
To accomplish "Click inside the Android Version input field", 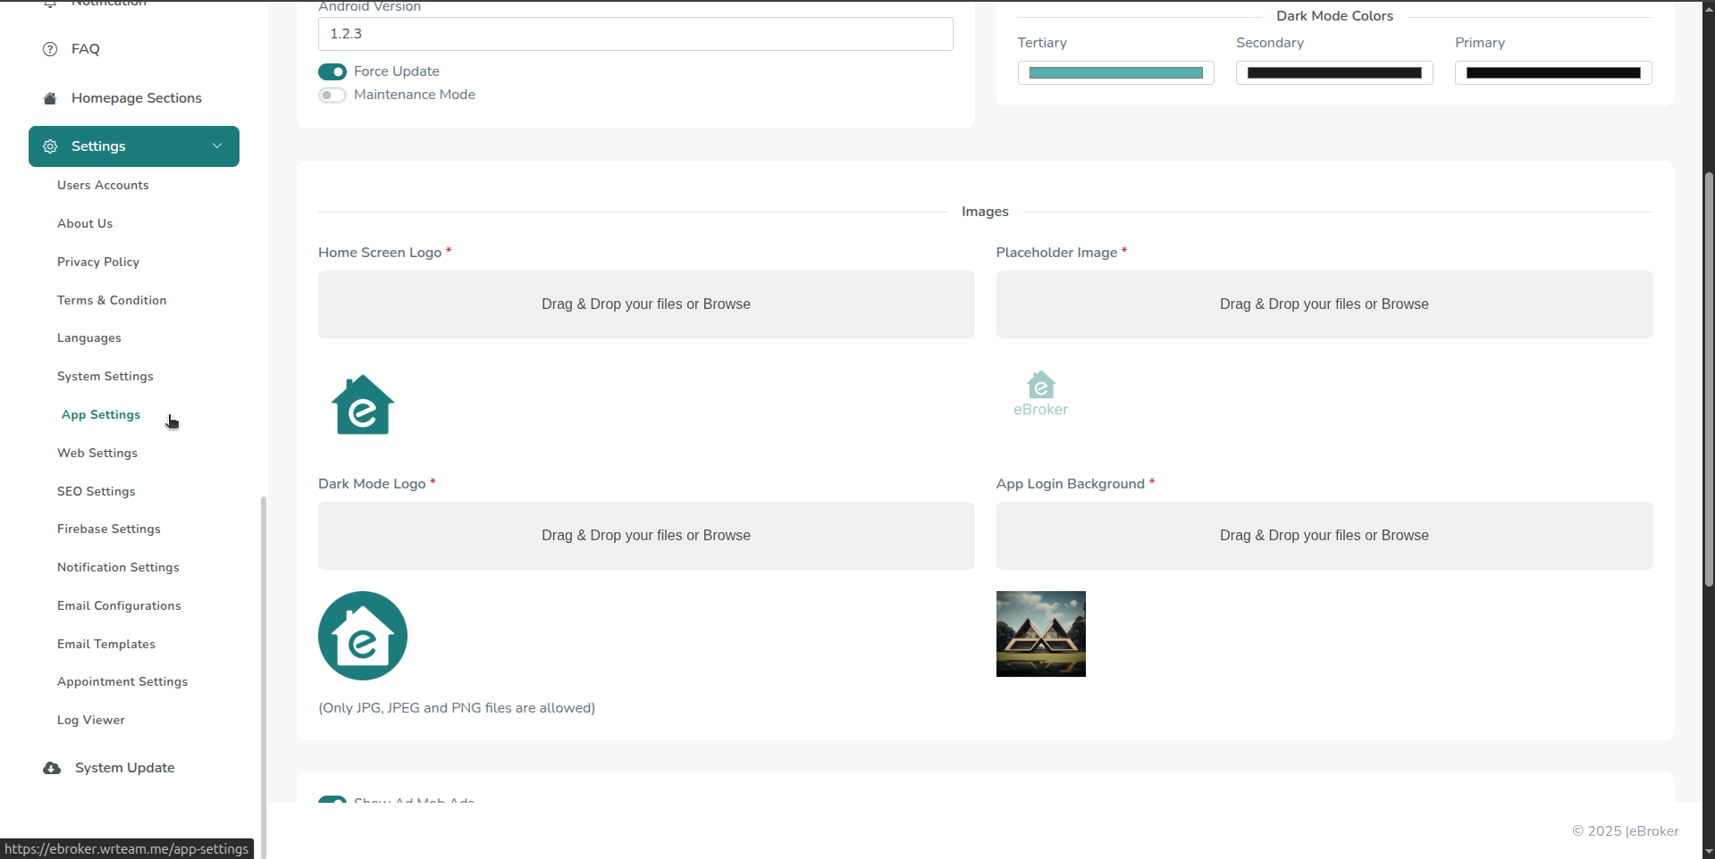I will (635, 33).
